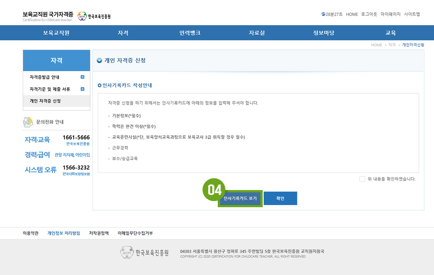Open 개인정보 처리방침 footer link

64,233
